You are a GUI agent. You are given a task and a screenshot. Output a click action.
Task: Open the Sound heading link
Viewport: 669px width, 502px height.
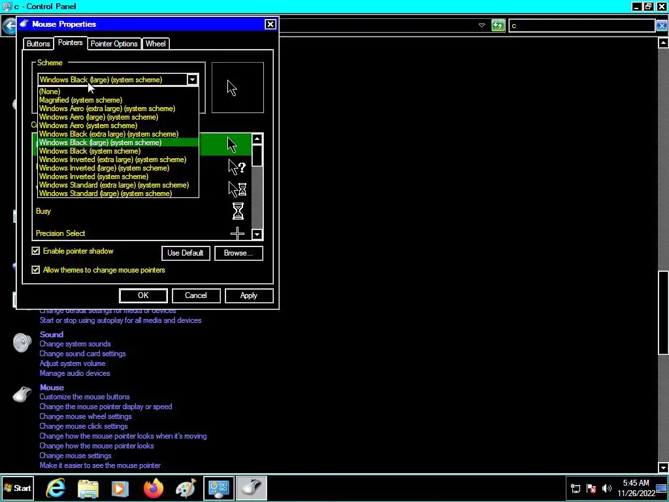52,334
